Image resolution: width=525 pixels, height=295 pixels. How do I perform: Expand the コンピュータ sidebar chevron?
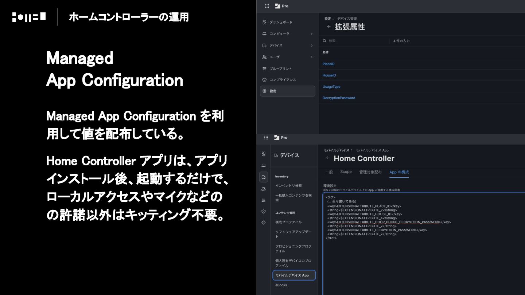tap(312, 34)
